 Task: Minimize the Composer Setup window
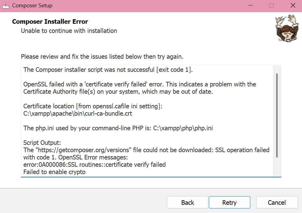click(250, 5)
